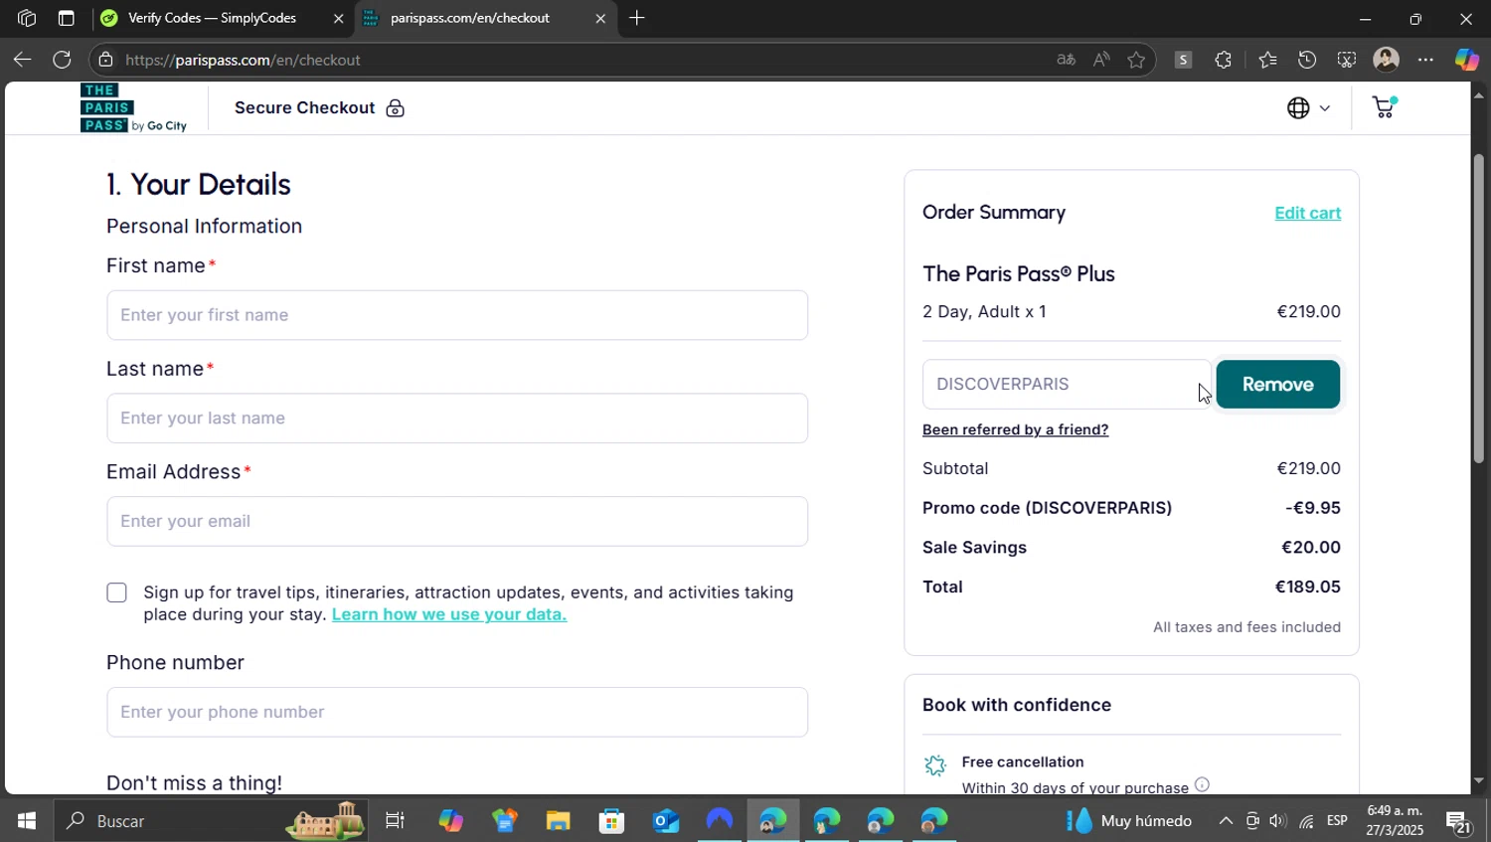This screenshot has width=1491, height=842.
Task: Click the Total €189.05 amount
Action: point(1307,587)
